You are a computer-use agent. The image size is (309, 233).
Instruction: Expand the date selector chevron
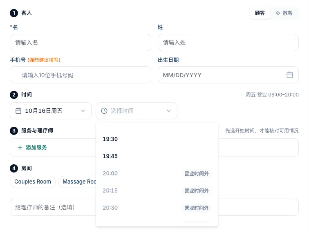(x=83, y=111)
